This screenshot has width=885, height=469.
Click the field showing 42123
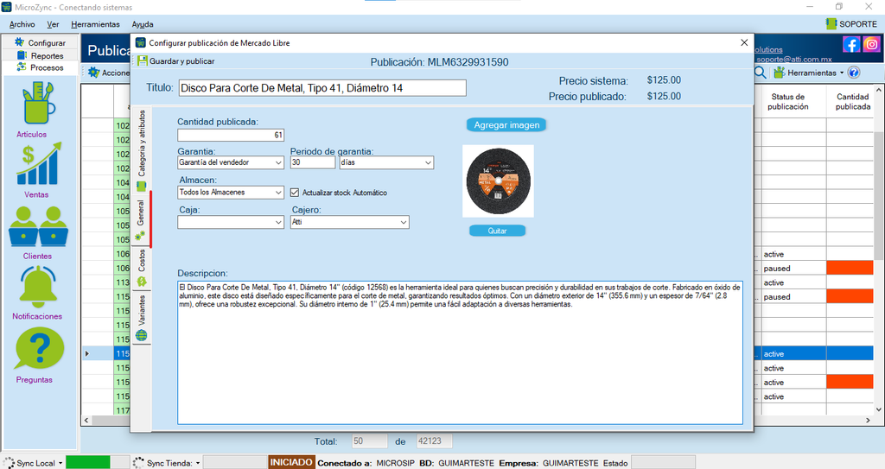click(x=434, y=441)
